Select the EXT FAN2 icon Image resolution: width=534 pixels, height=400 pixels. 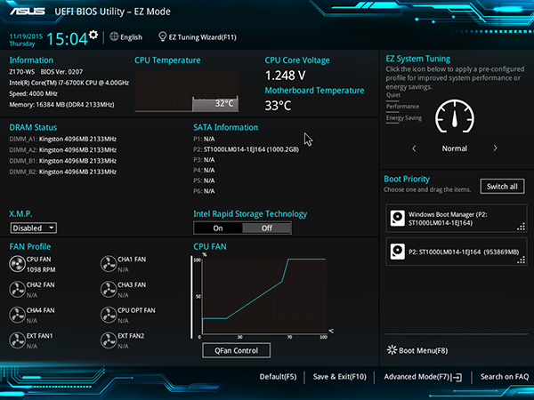pos(109,340)
